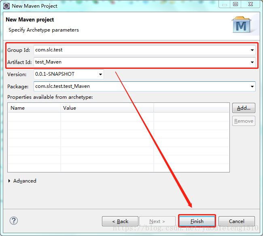
Task: Click the disabled Next button
Action: coord(157,221)
